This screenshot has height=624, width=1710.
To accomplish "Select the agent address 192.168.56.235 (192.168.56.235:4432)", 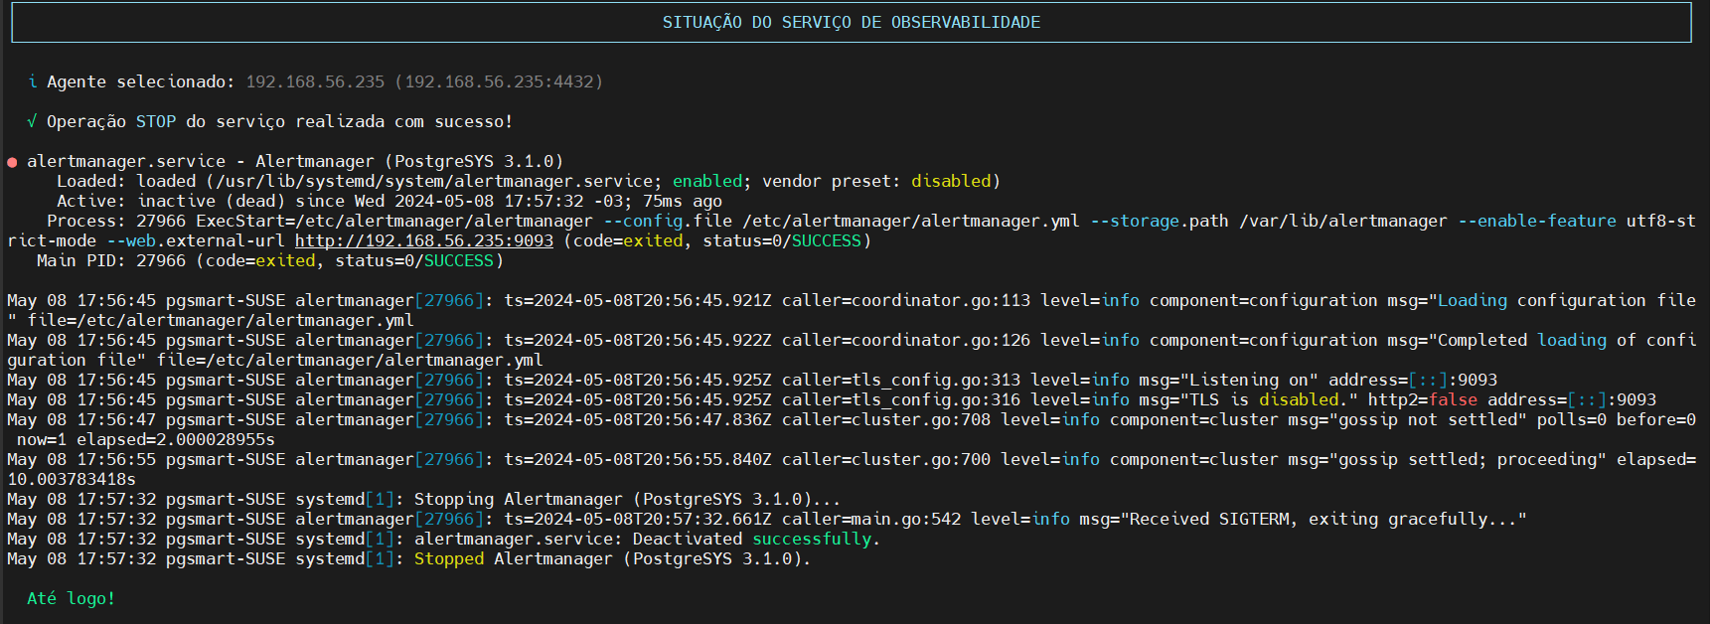I will click(424, 81).
